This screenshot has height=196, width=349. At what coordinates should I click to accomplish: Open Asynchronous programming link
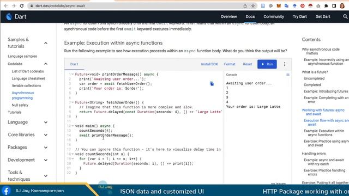pos(23,95)
